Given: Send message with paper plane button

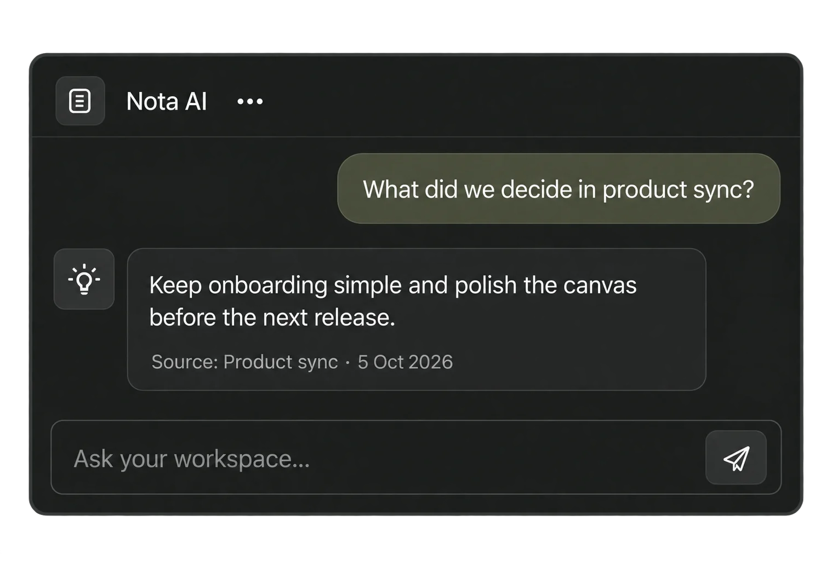Looking at the screenshot, I should tap(736, 458).
